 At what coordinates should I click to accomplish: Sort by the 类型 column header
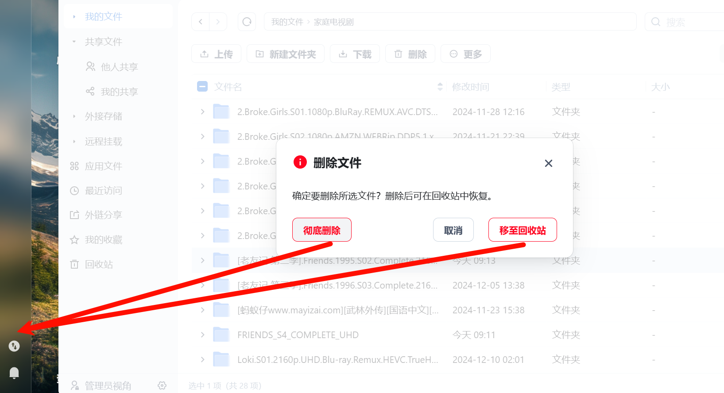[x=561, y=87]
